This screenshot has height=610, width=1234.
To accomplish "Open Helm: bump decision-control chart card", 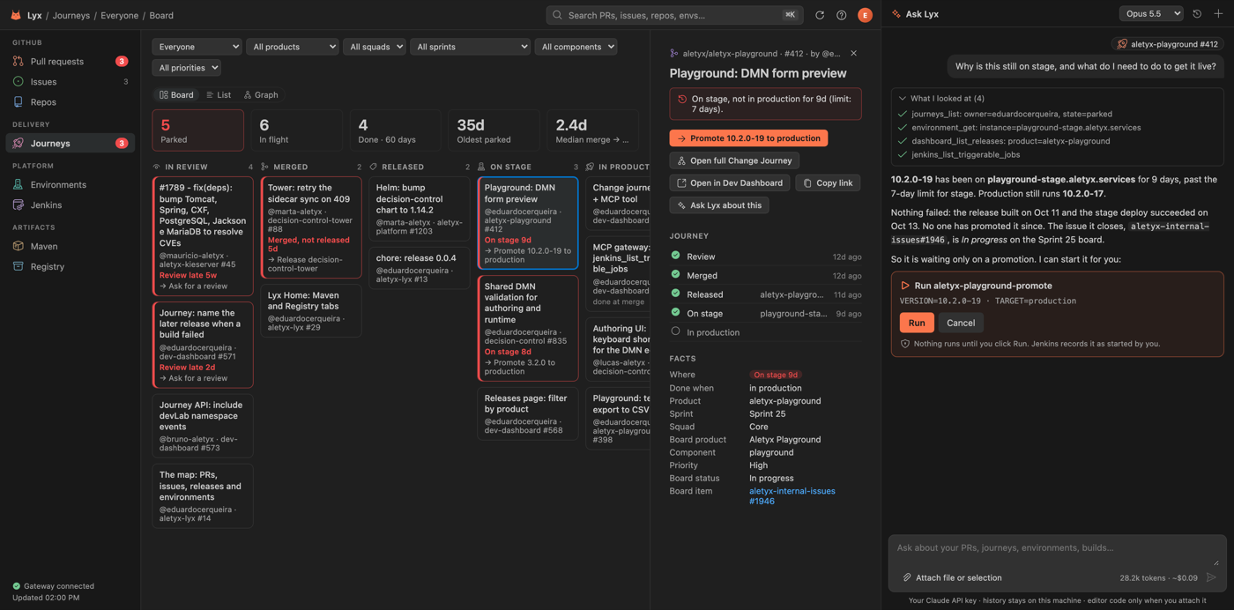I will coord(420,209).
